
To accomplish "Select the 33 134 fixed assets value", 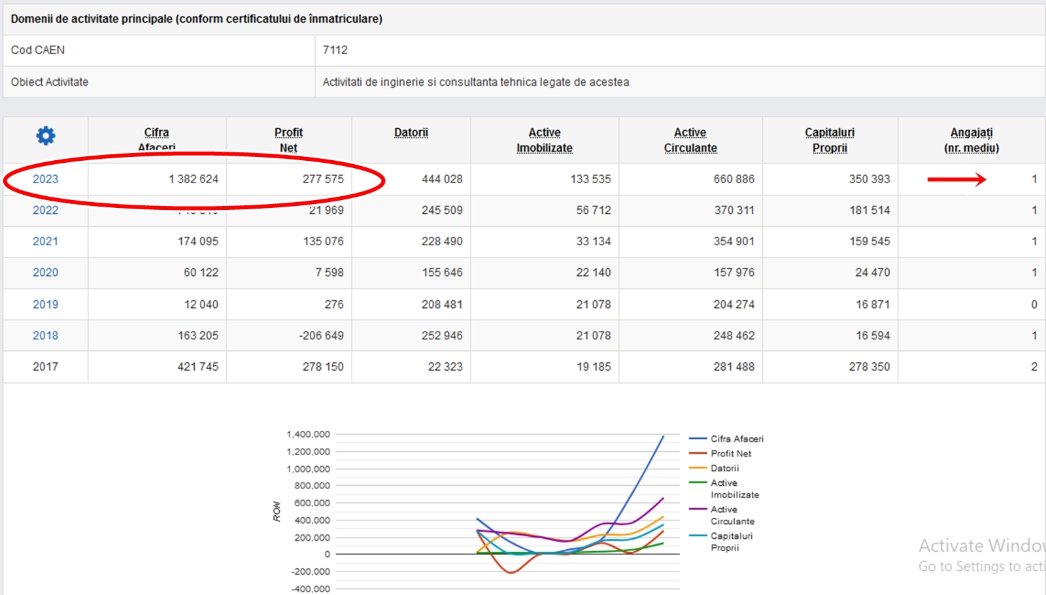I will pos(594,241).
